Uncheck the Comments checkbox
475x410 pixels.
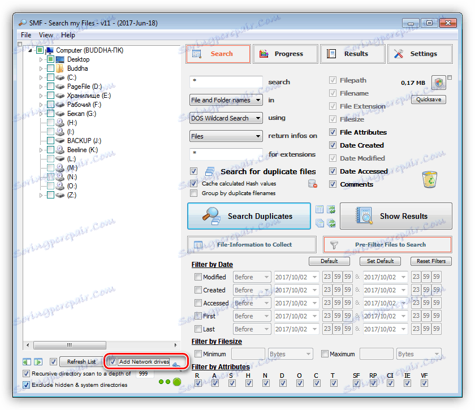coord(332,184)
